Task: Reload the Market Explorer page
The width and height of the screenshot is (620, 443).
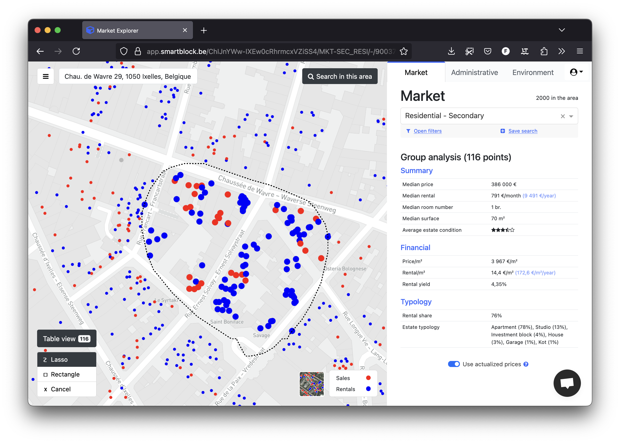Action: [76, 51]
